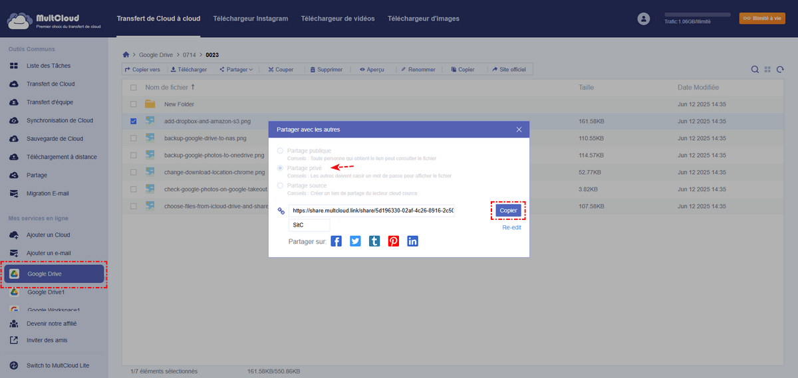Select Partage publique radio button

pos(280,151)
